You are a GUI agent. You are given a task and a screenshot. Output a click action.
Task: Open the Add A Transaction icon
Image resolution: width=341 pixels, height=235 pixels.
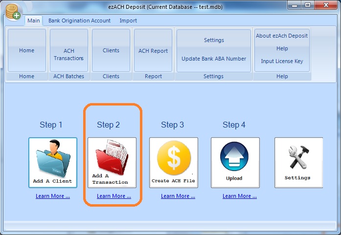[112, 162]
